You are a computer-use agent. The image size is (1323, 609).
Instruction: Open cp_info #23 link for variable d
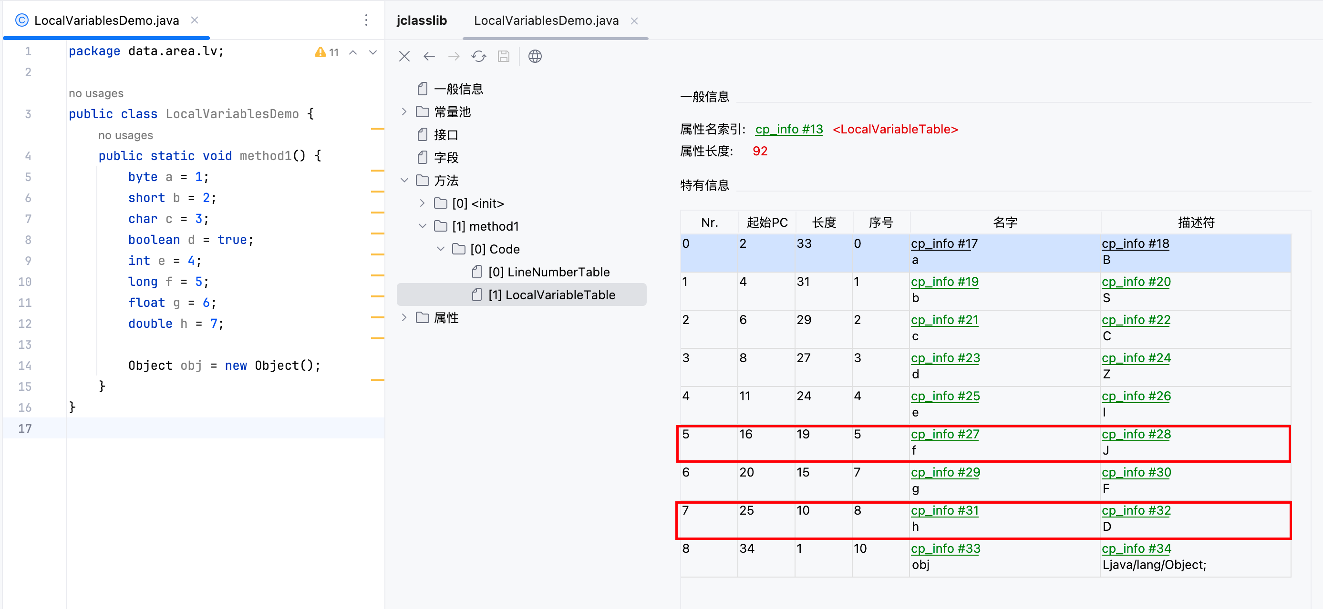point(945,358)
